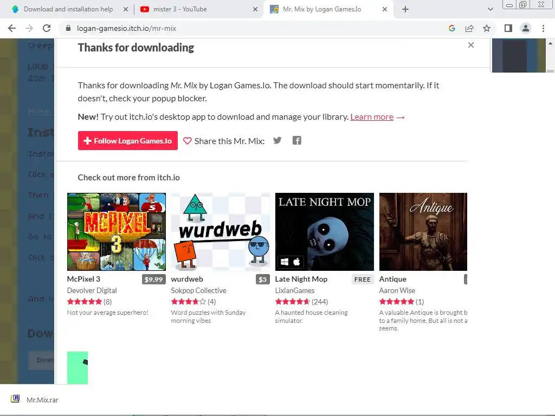Open Google search side icon

point(451,28)
